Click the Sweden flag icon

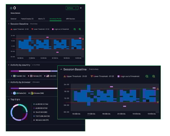tap(14, 76)
